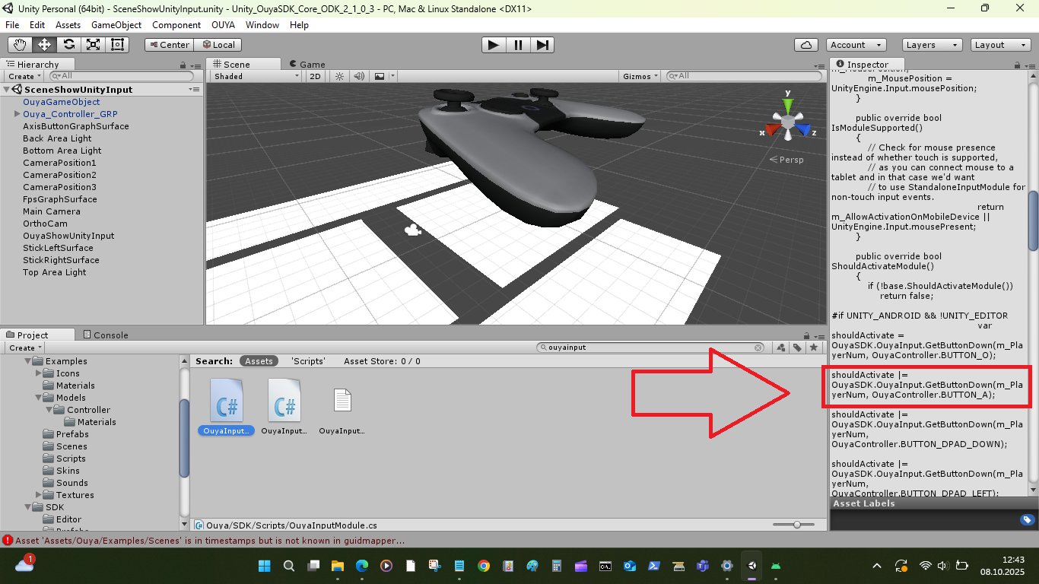Click the 'Scripts' search filter
1039x584 pixels.
(307, 361)
